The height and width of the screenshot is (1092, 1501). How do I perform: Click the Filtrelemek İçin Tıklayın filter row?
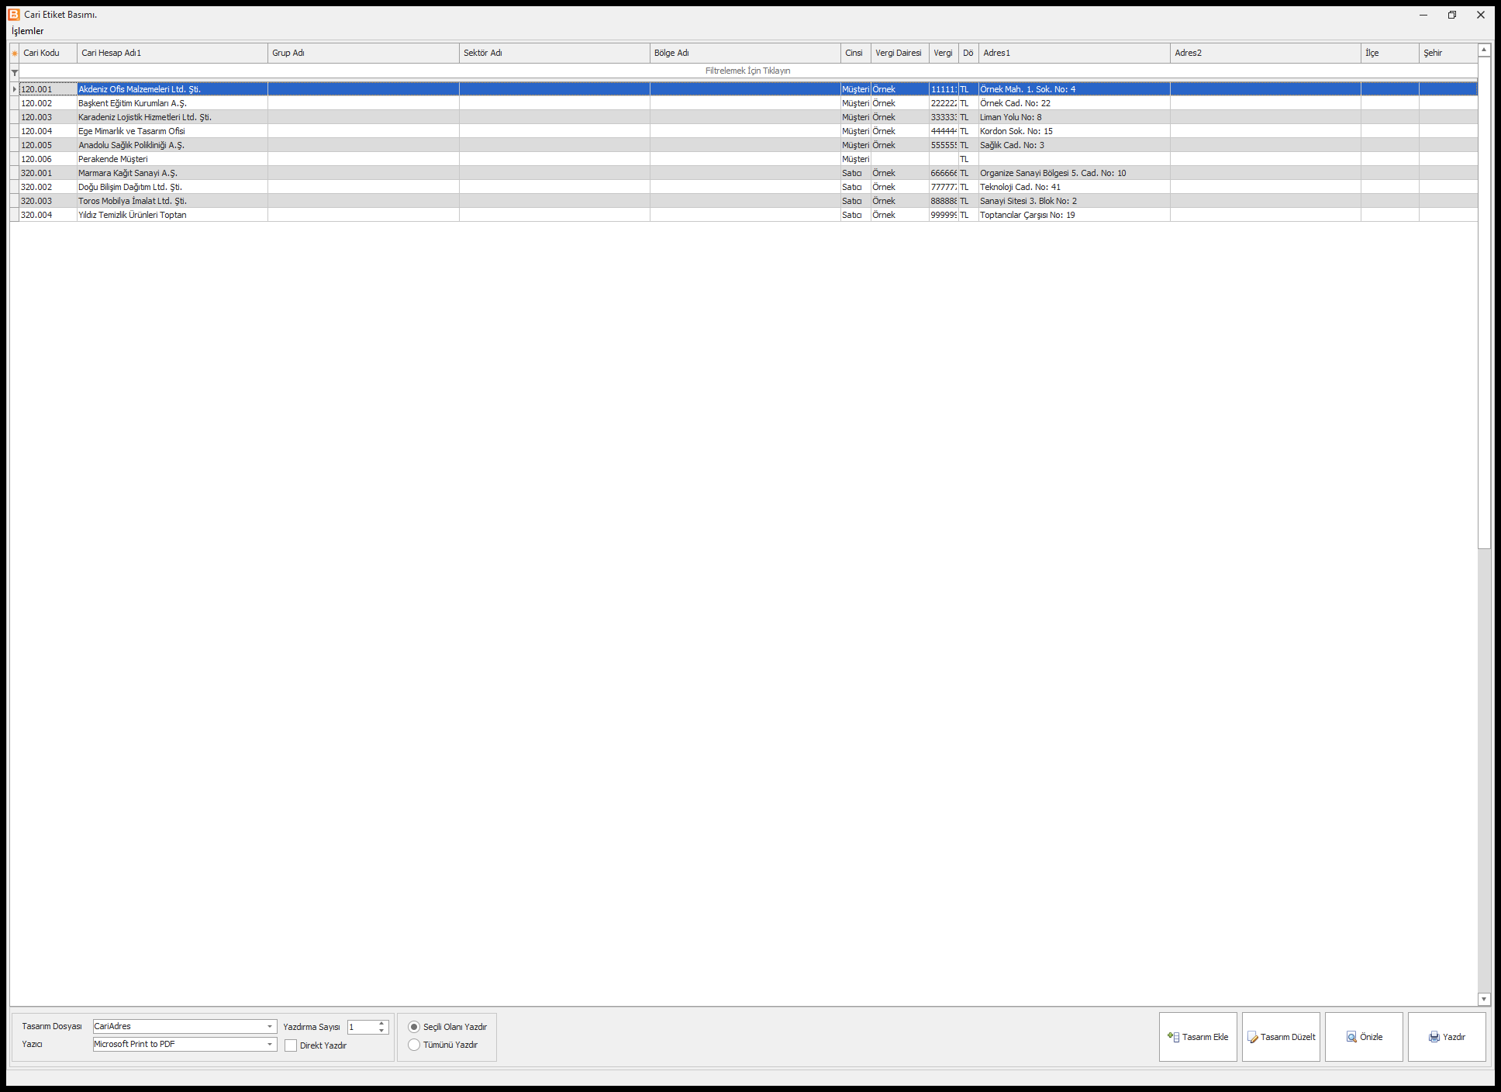point(748,71)
